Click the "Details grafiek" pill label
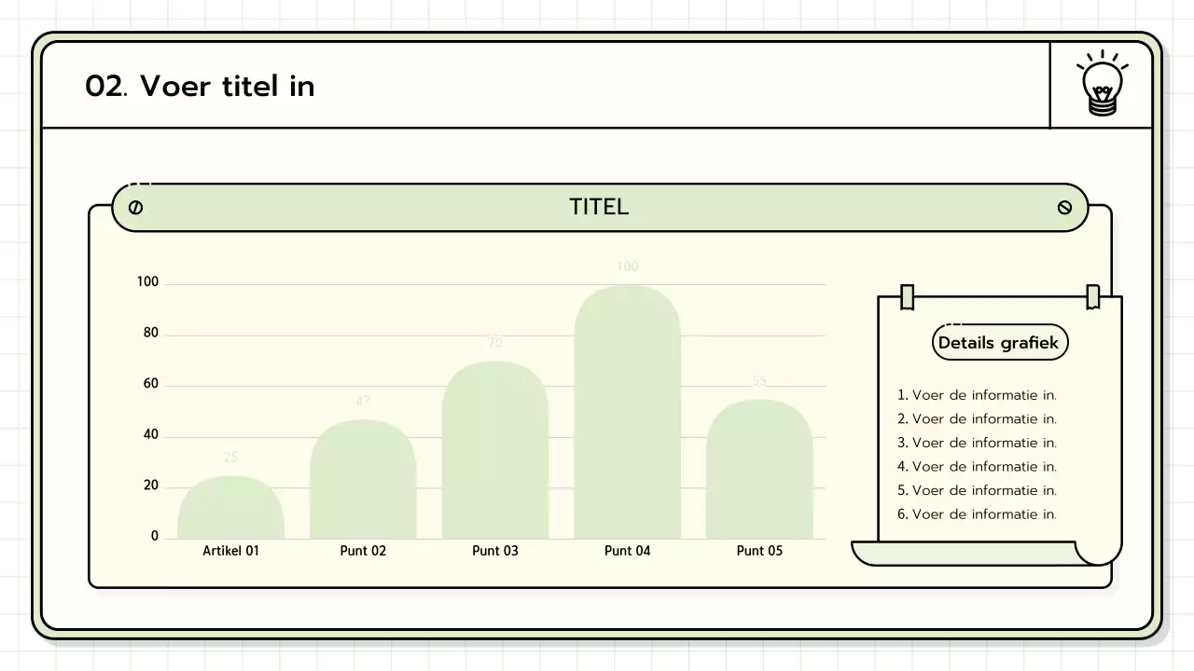Image resolution: width=1194 pixels, height=671 pixels. pyautogui.click(x=999, y=343)
